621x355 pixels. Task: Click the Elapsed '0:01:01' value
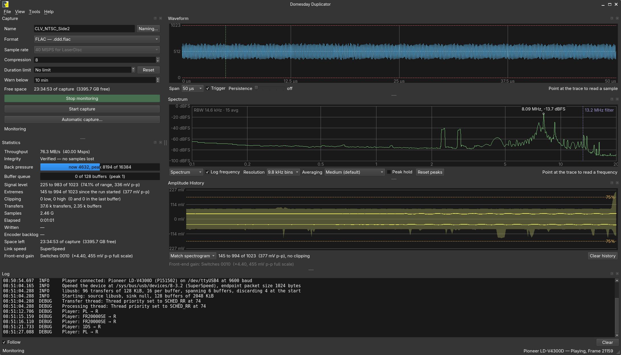[47, 220]
